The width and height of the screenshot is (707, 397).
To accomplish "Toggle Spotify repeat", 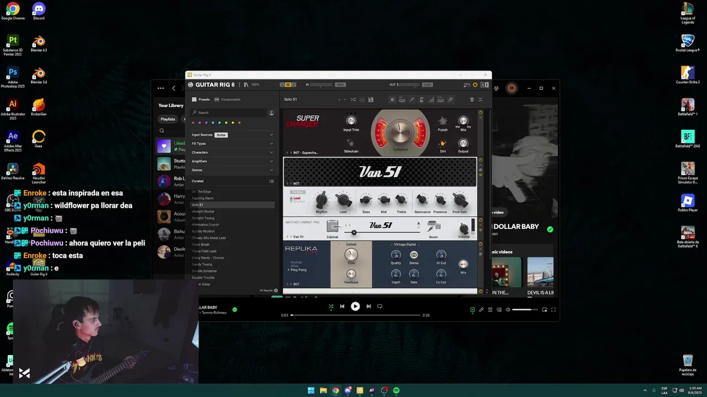I will tap(379, 307).
